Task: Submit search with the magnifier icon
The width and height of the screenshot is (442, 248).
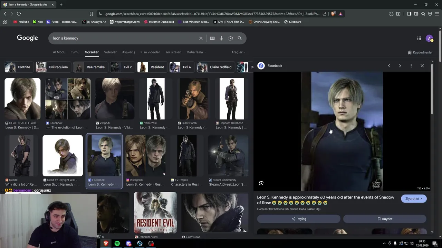Action: [240, 38]
